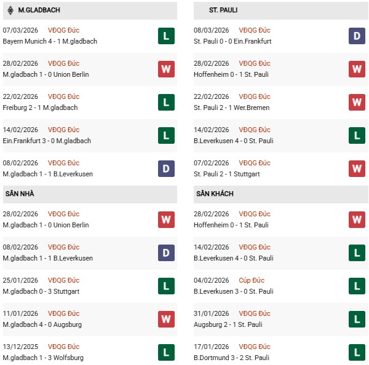This screenshot has height=365, width=369.
Task: Open the SÂN NHÀ home matches header
Action: [20, 194]
